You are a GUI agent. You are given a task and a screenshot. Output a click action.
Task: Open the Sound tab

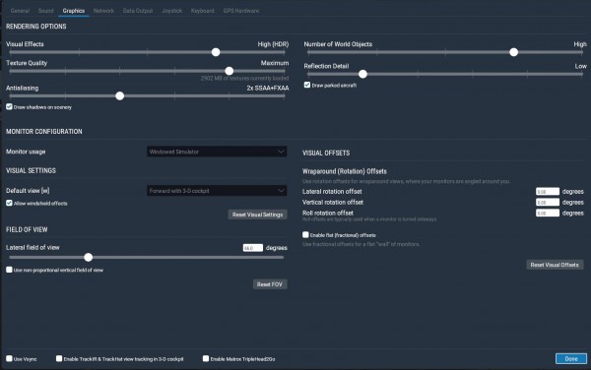(45, 11)
